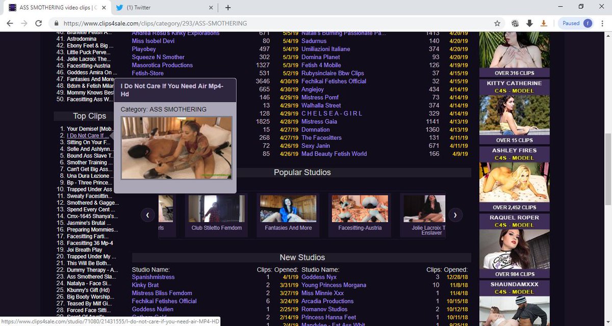Open the Spanishmistress new studio link

click(153, 277)
